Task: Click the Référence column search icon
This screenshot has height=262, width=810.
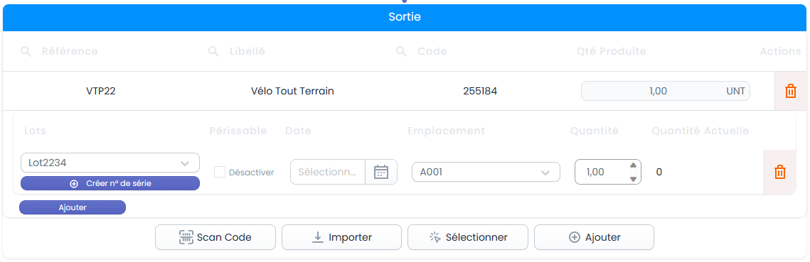Action: click(26, 51)
